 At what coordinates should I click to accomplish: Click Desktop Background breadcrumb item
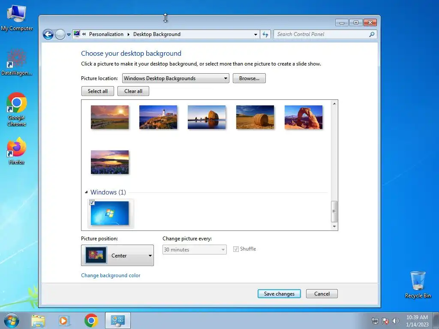click(x=157, y=34)
